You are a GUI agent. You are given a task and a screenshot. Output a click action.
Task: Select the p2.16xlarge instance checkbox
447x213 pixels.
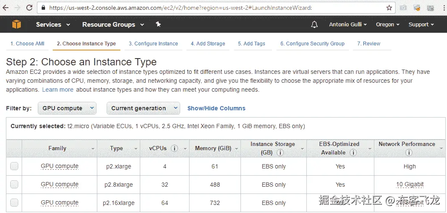(x=14, y=202)
